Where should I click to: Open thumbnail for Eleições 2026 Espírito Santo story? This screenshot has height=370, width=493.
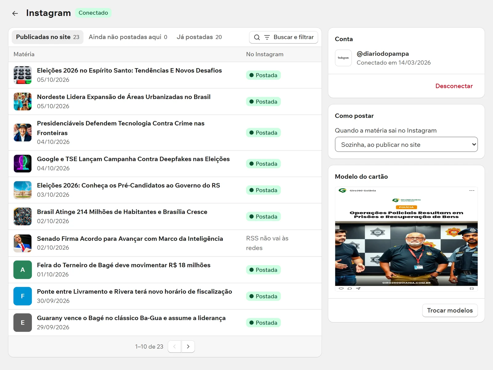coord(22,75)
